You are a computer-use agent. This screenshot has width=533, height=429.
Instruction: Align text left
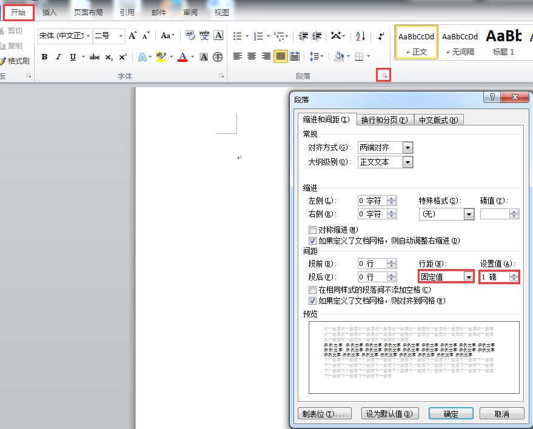pyautogui.click(x=238, y=56)
